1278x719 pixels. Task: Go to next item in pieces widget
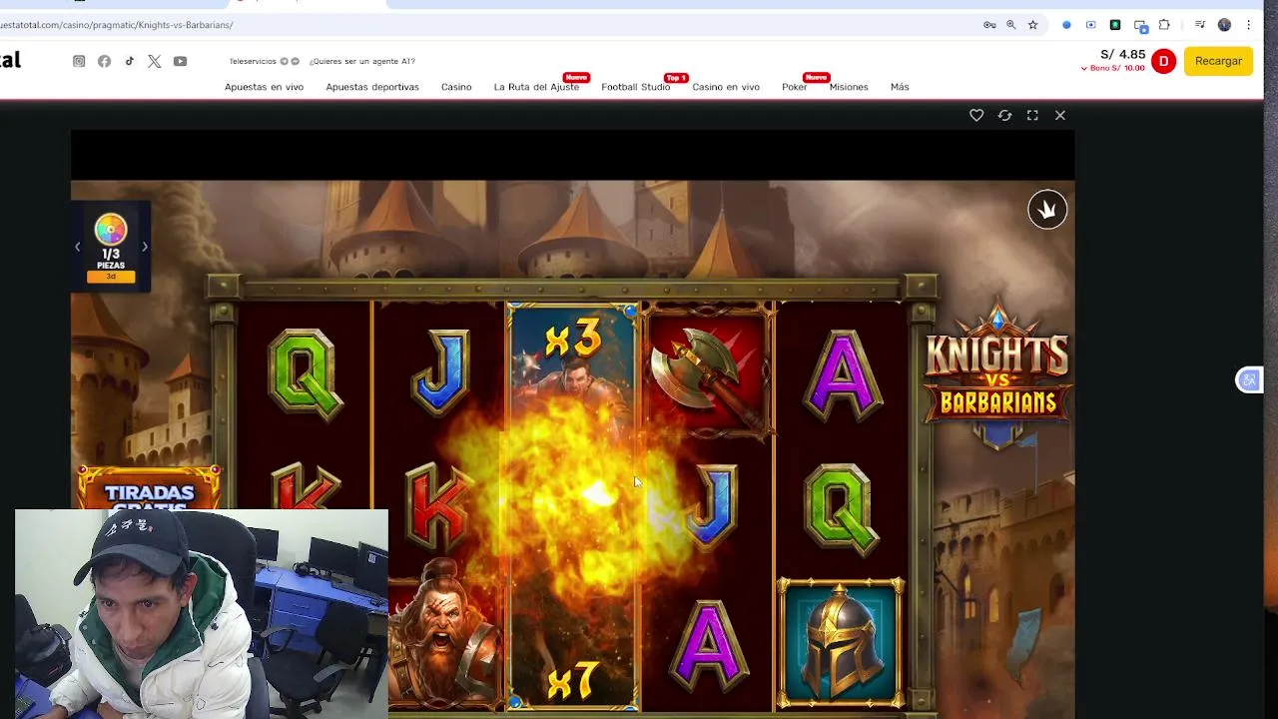144,247
